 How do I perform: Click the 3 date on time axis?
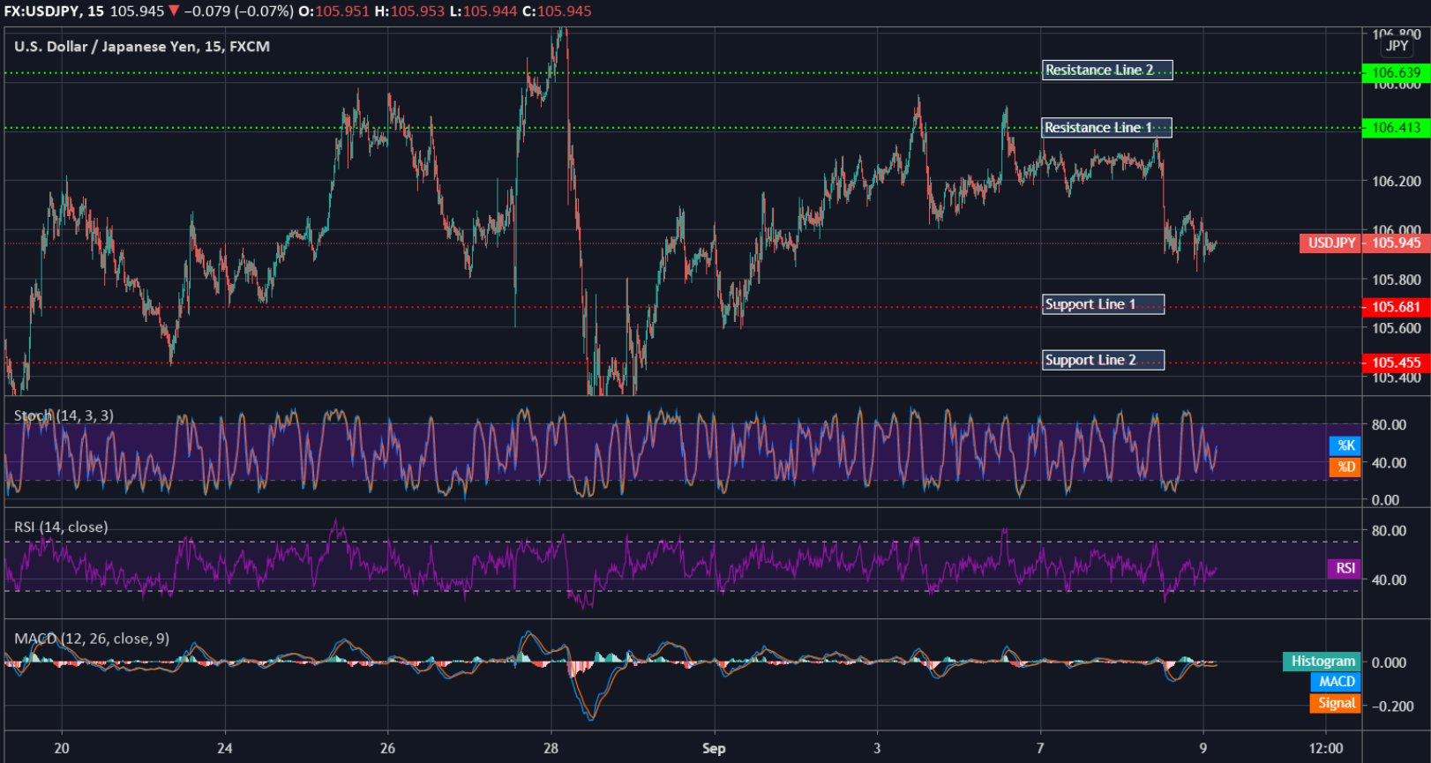point(877,748)
